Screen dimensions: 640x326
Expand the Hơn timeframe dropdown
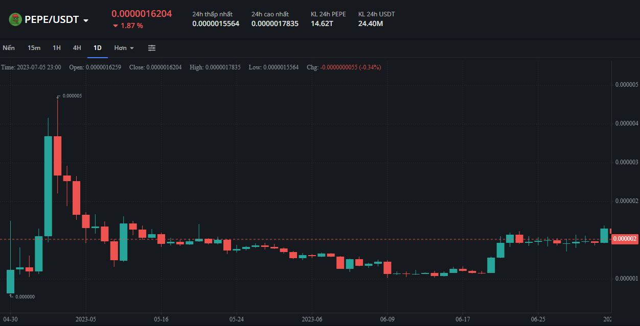pyautogui.click(x=124, y=48)
